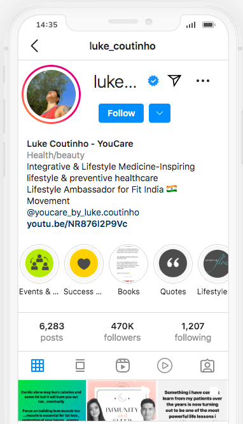View the profile picture story

tap(52, 94)
